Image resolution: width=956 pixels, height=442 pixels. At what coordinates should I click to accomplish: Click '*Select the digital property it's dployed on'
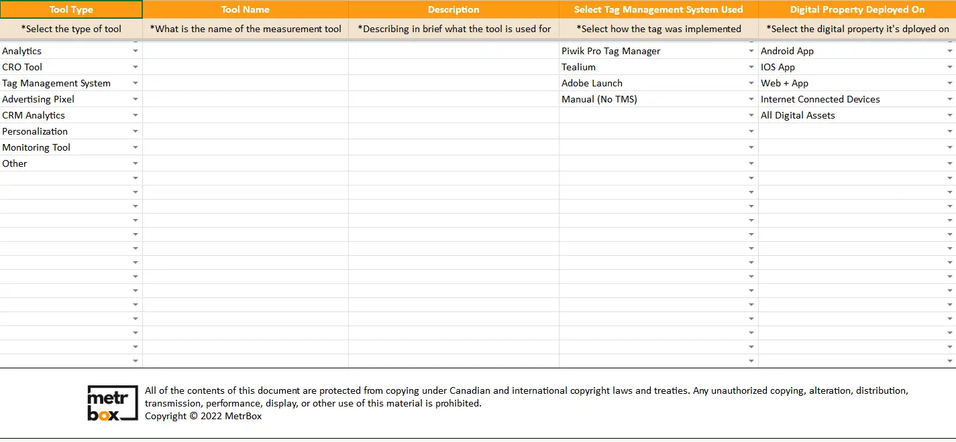[x=857, y=29]
